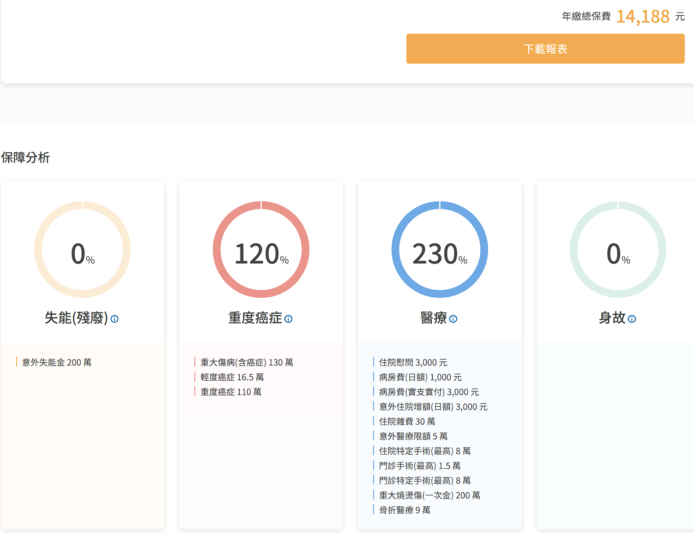
Task: Click 意外住院增額(日額) 3,000 元 item
Action: click(x=433, y=407)
